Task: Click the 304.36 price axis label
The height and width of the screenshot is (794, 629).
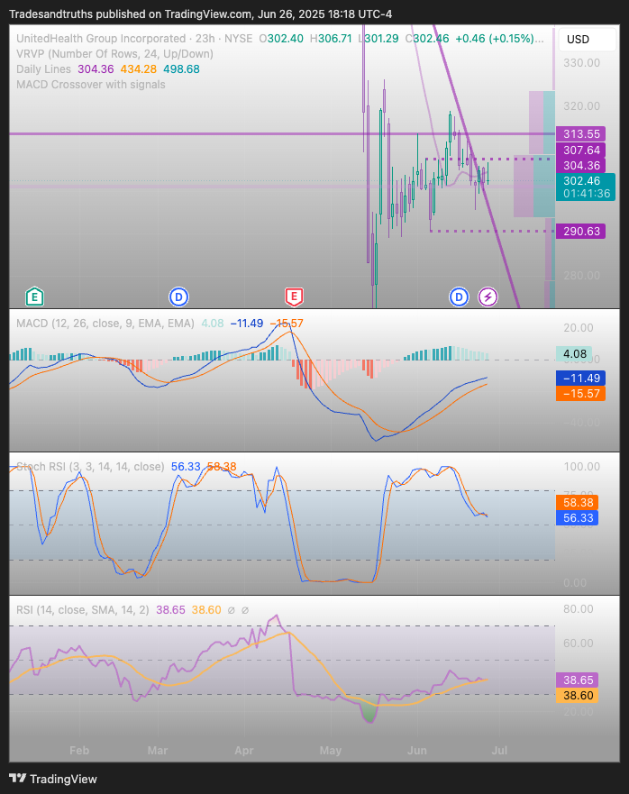Action: click(581, 166)
